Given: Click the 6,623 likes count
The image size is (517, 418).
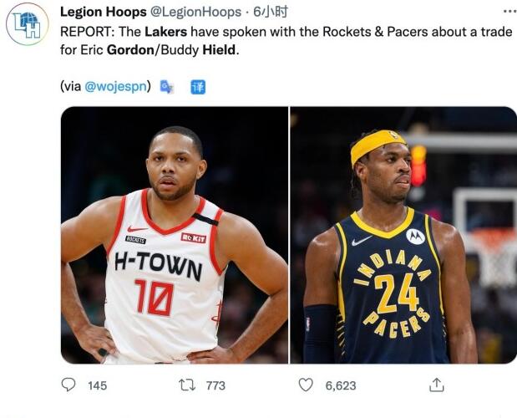Looking at the screenshot, I should click(341, 385).
